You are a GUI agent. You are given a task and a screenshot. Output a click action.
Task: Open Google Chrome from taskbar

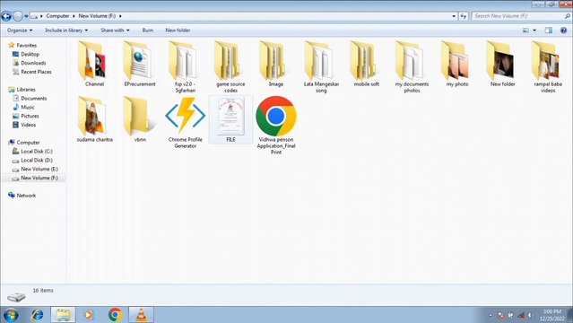coord(115,315)
